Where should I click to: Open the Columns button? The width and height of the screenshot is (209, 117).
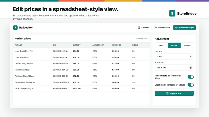point(144,28)
